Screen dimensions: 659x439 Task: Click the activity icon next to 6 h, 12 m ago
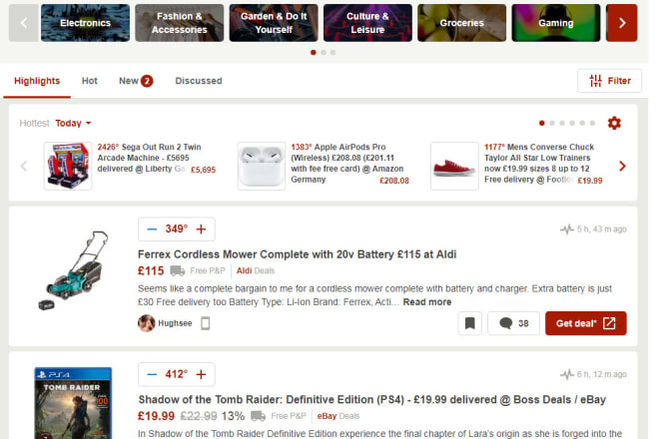pyautogui.click(x=567, y=374)
